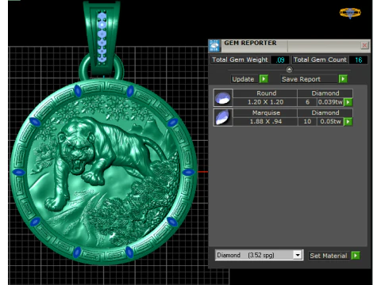Click the '0.039tw' weight cell
The width and height of the screenshot is (381, 285).
[330, 102]
